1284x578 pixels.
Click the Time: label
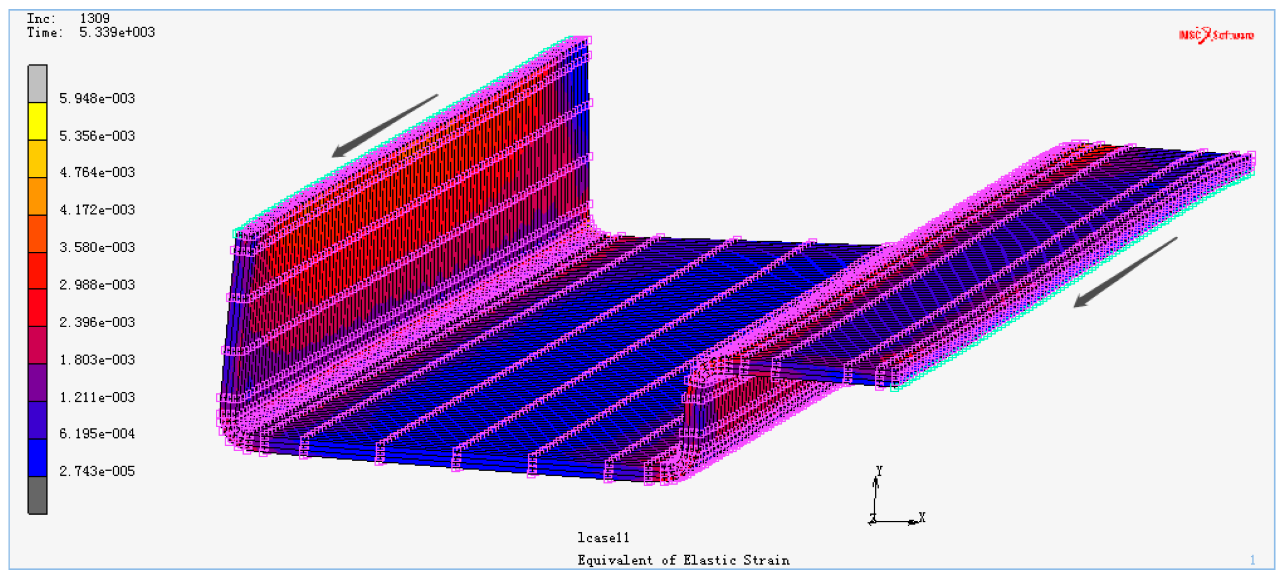[45, 32]
